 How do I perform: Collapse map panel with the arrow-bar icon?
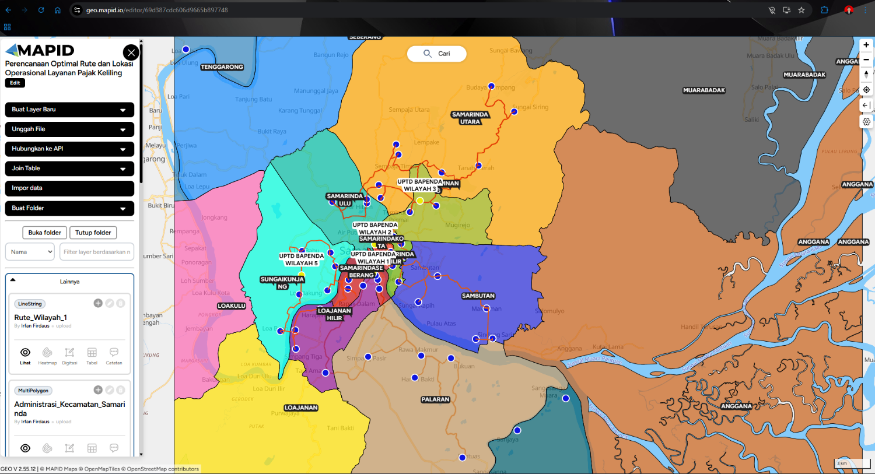tap(866, 106)
